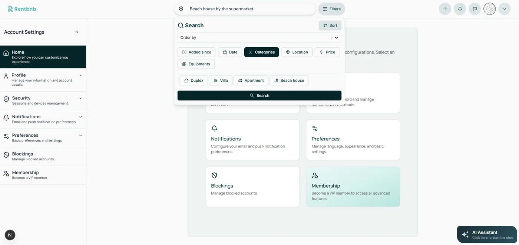Image resolution: width=519 pixels, height=245 pixels.
Task: Click the location pin icon in search bar
Action: pos(181,9)
